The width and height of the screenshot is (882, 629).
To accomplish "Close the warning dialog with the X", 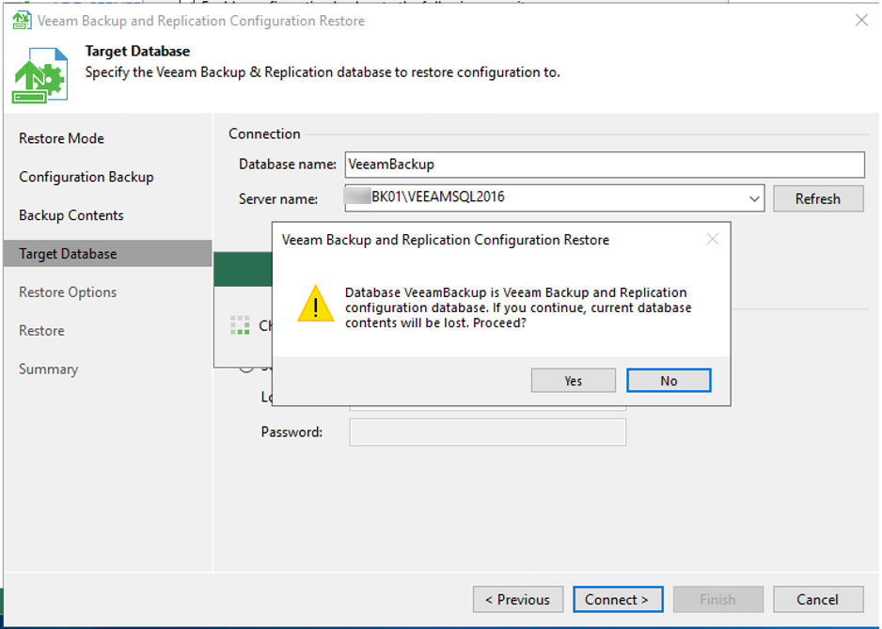I will 713,240.
